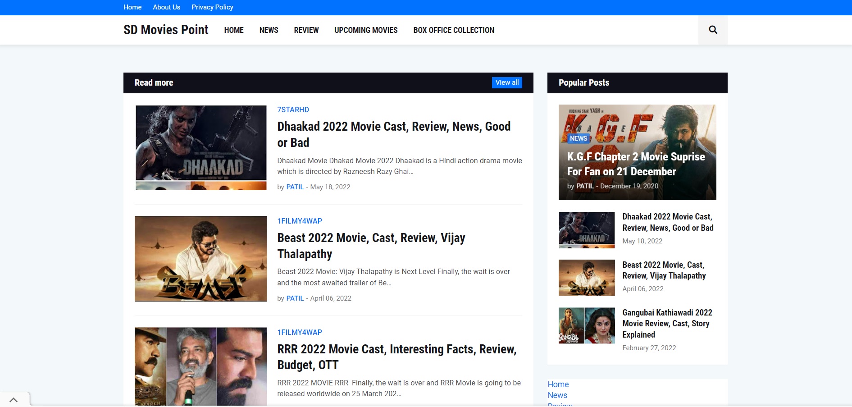Click the News link below Popular Posts

coord(557,395)
